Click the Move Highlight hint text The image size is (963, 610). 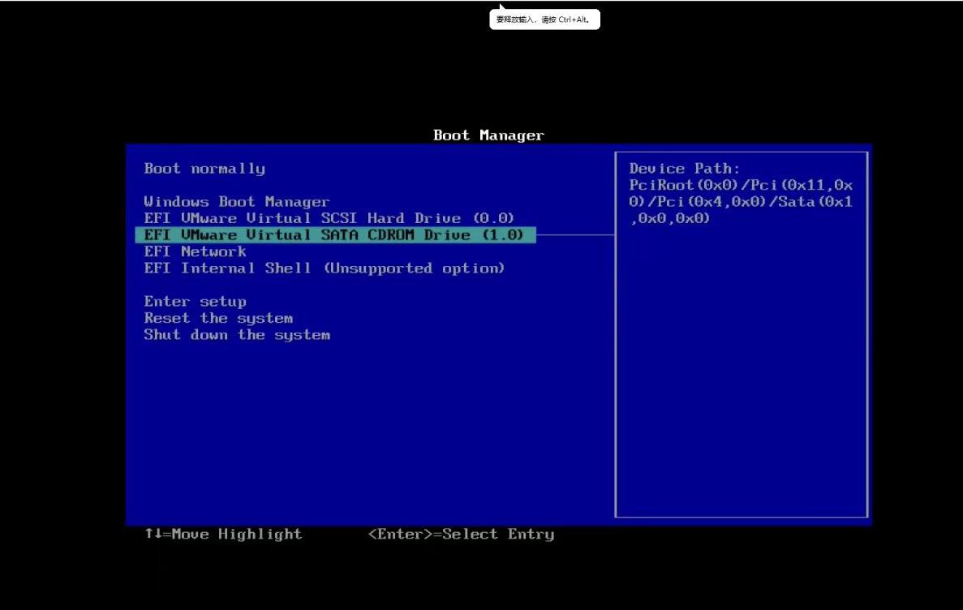(224, 534)
